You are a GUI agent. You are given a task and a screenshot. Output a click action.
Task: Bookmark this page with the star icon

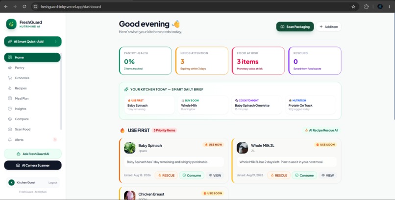click(353, 7)
